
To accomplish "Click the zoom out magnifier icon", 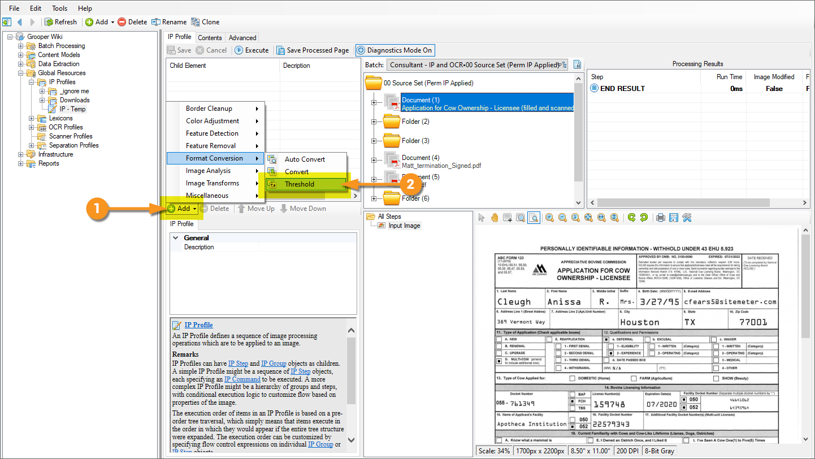I will tap(562, 218).
